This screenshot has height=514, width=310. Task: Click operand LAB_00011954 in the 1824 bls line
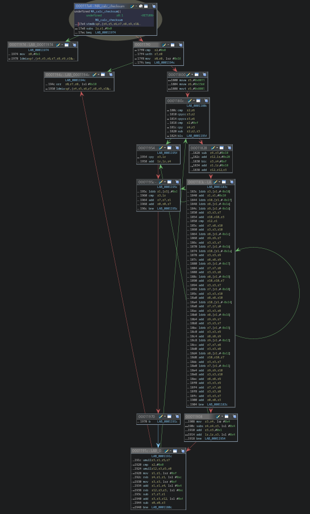(197, 136)
